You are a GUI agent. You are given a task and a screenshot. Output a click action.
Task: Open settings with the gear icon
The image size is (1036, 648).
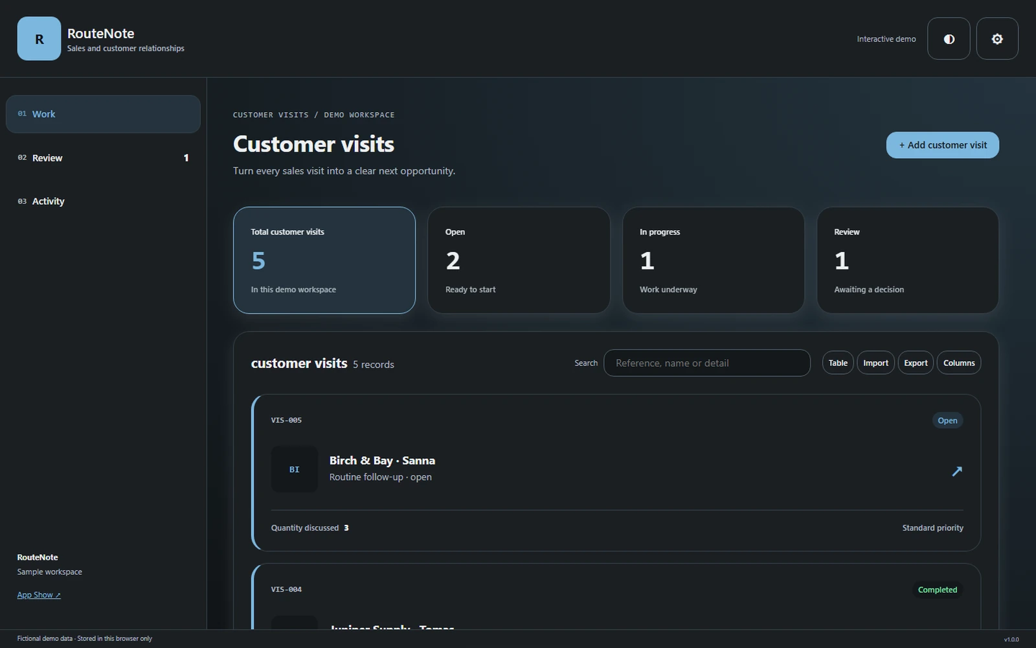tap(997, 39)
